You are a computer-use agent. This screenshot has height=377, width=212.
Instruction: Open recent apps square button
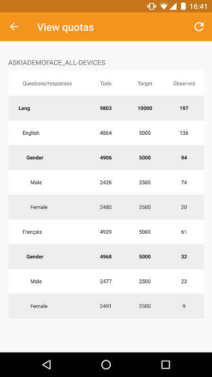pyautogui.click(x=165, y=364)
